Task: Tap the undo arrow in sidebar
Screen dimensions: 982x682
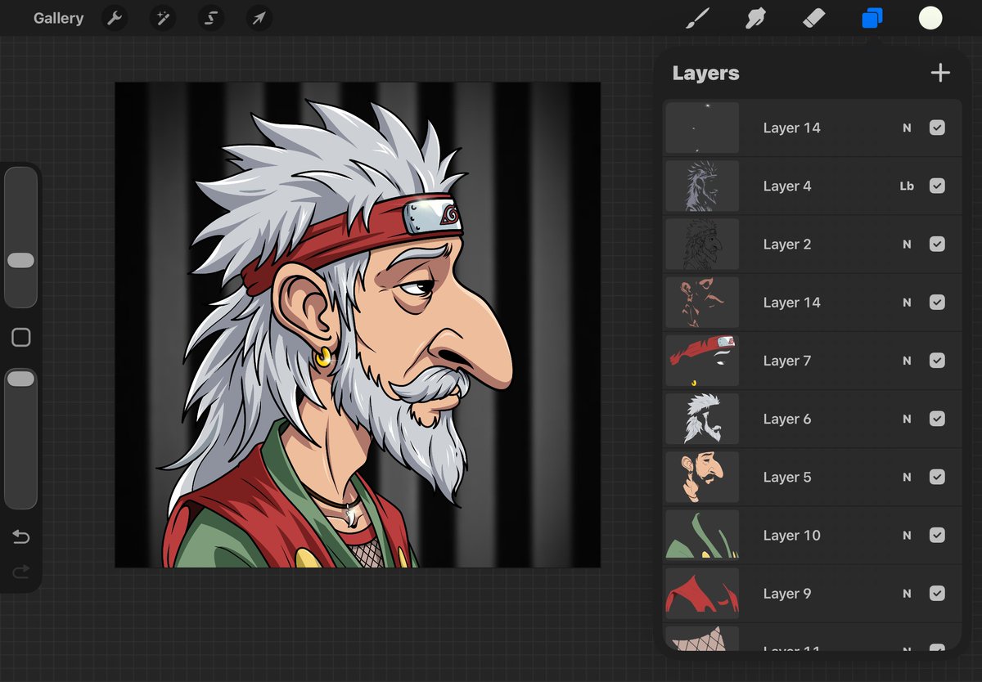Action: click(x=21, y=537)
